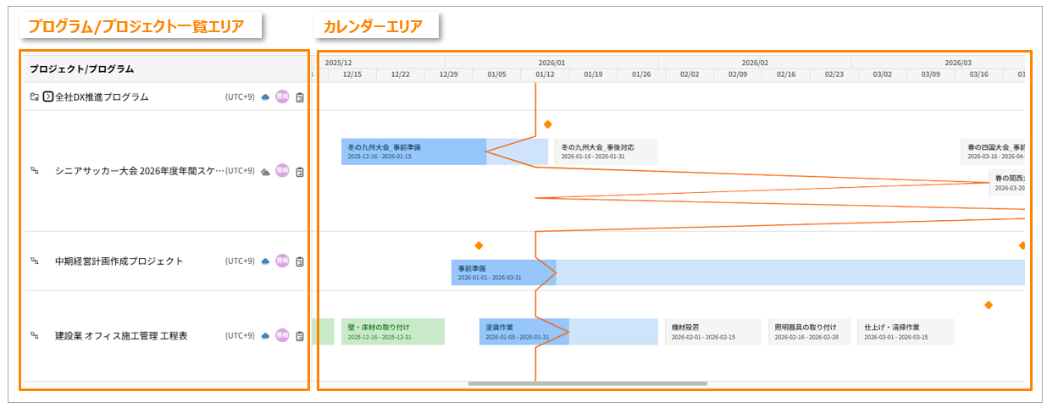Click the horizontal scrollbar under the calendar

pyautogui.click(x=587, y=383)
